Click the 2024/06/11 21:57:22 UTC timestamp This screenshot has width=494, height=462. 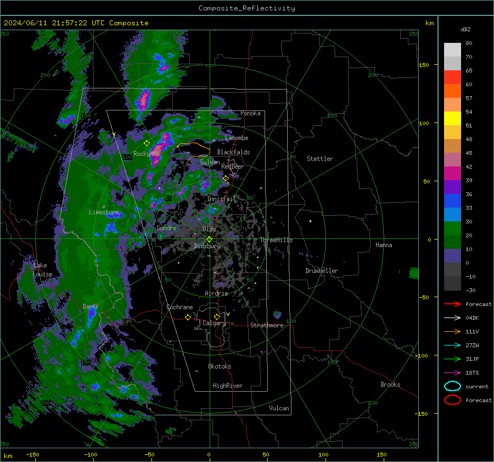point(54,23)
